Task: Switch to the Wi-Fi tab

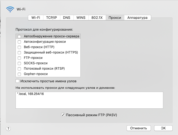Action: click(x=36, y=18)
